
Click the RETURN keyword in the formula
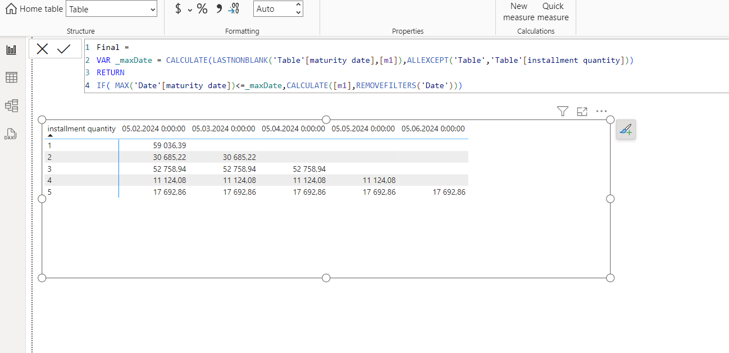point(111,72)
